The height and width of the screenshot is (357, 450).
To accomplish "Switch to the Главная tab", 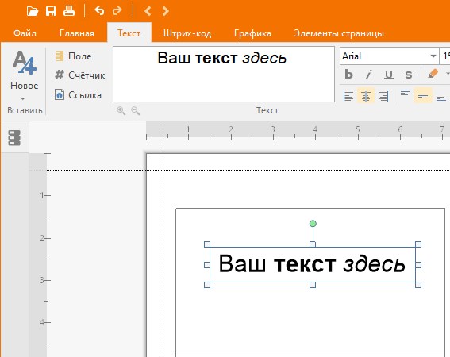I will point(77,33).
